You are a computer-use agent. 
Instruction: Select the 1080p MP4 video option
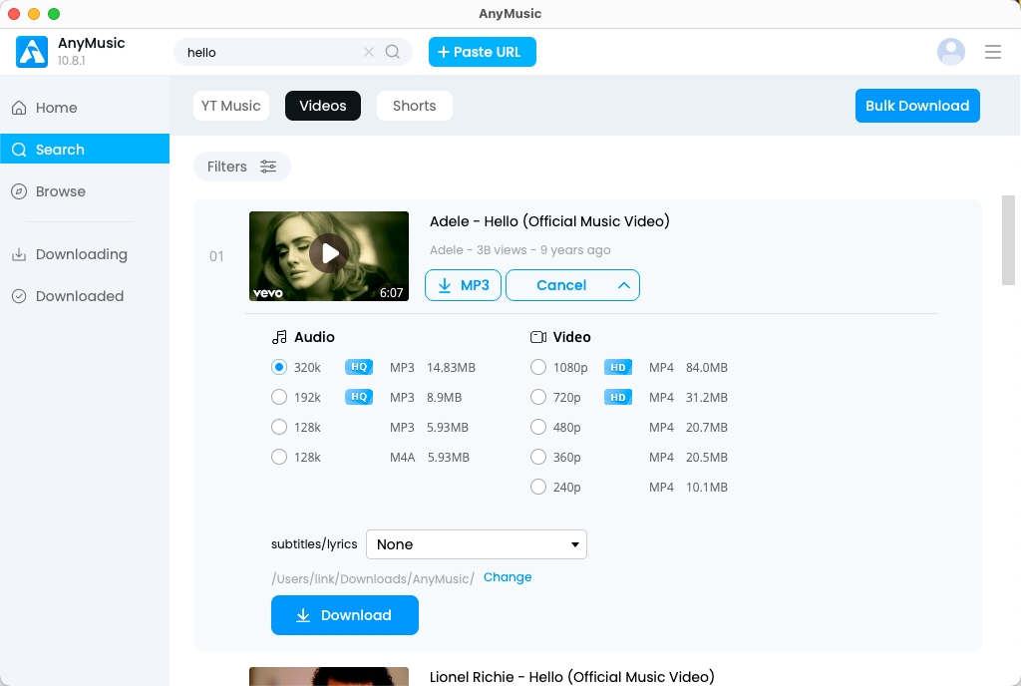click(x=537, y=367)
